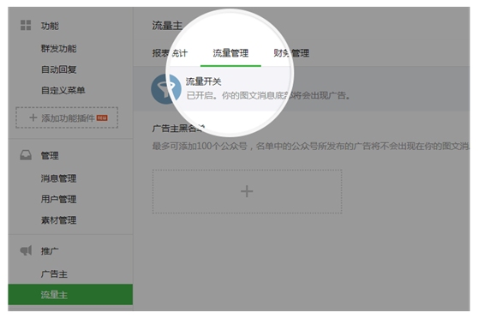478x318 pixels.
Task: Click the 流量开关 title text
Action: [x=203, y=81]
